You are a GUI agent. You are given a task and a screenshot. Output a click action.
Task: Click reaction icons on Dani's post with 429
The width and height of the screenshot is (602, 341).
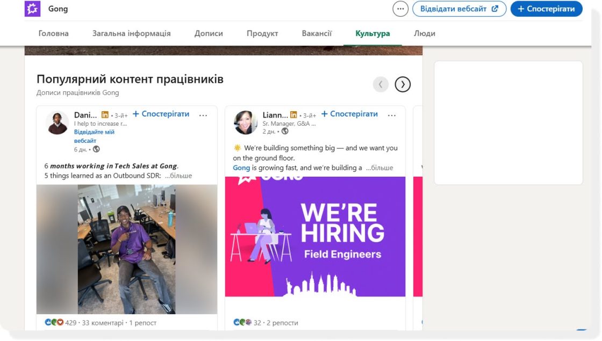[54, 323]
